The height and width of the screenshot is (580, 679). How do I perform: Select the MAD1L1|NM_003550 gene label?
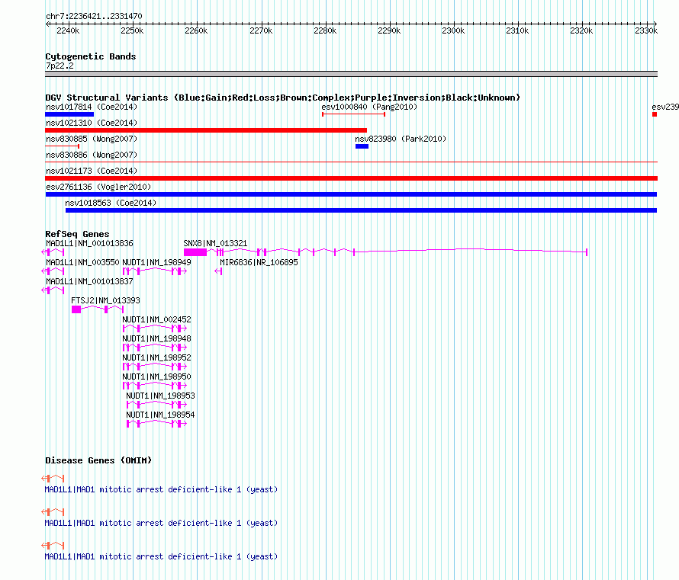[x=82, y=262]
